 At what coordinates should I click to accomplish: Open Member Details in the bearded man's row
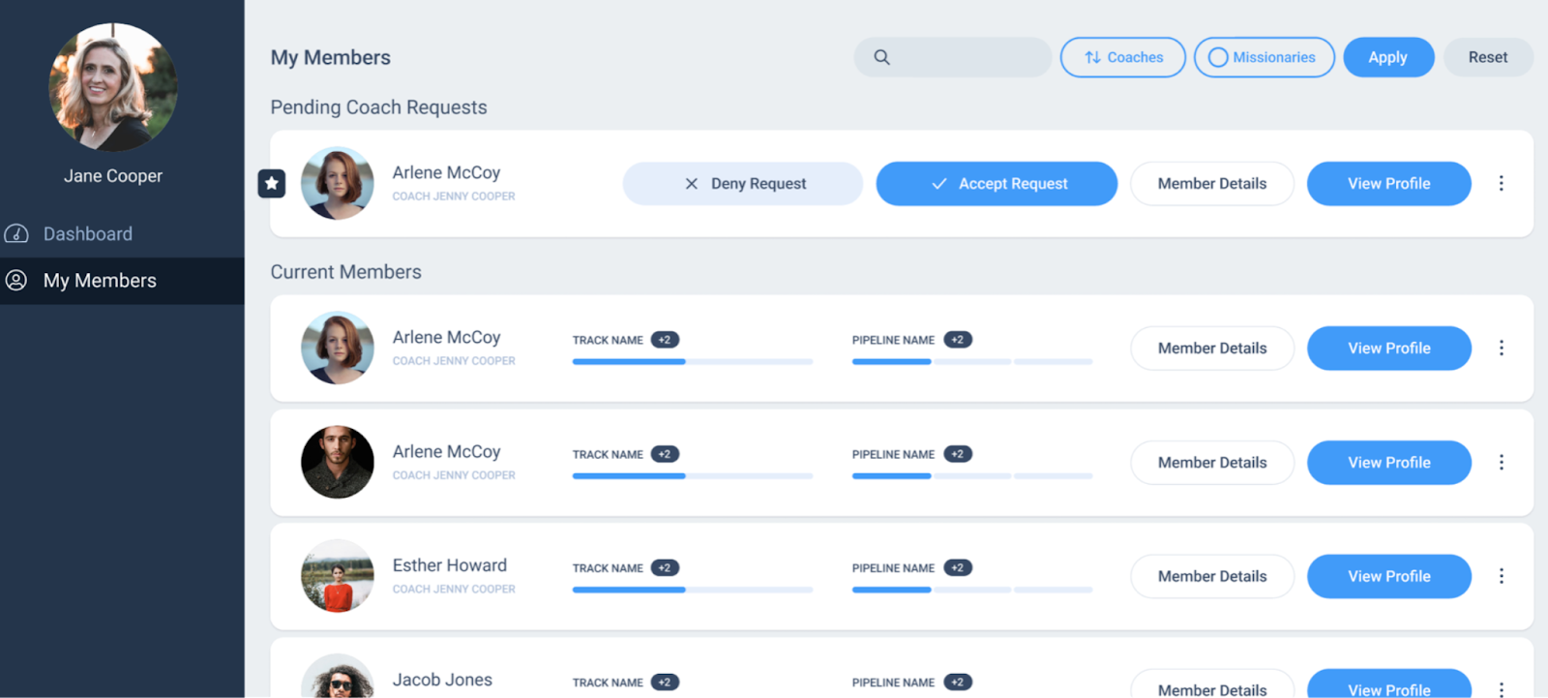(x=1212, y=463)
